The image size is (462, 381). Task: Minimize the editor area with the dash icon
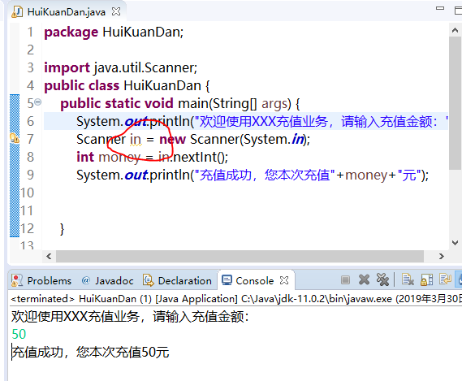(440, 9)
